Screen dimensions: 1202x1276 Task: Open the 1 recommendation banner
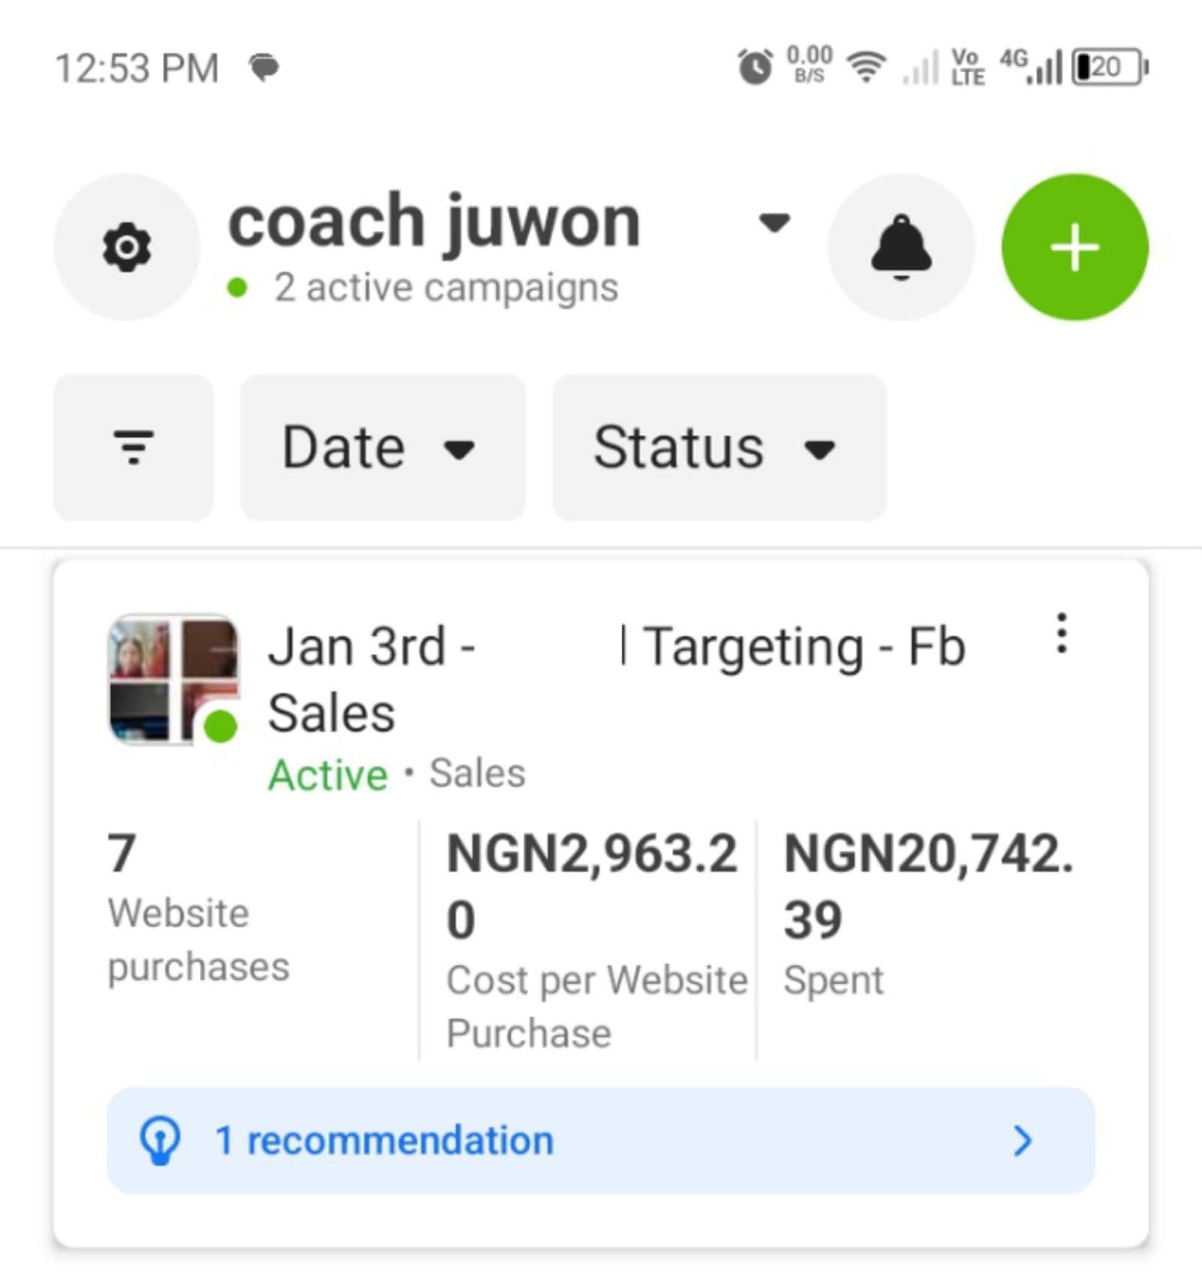599,1140
